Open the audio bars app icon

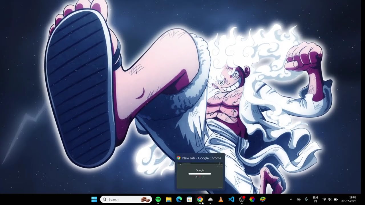tap(210, 199)
